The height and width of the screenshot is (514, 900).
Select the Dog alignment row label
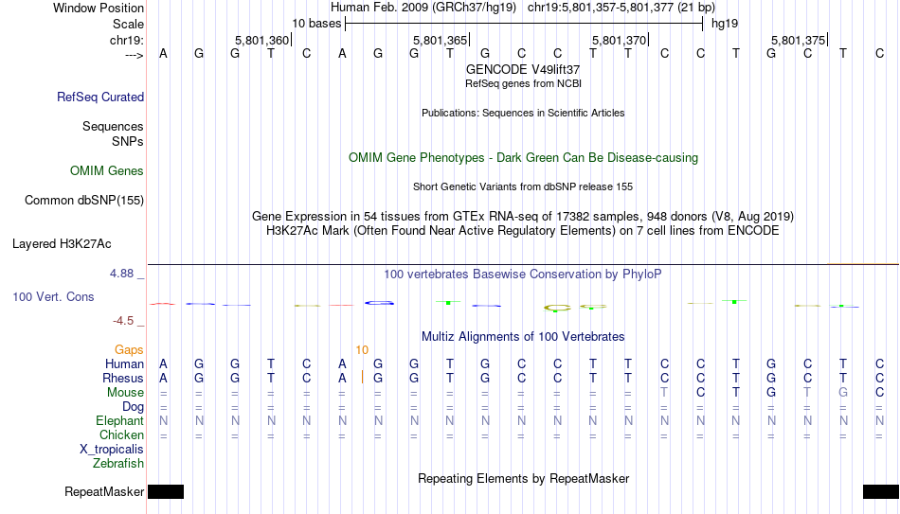tap(133, 407)
